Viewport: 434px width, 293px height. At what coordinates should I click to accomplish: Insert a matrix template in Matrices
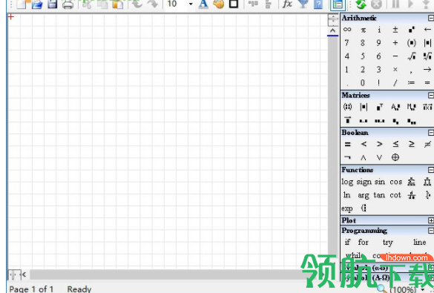[347, 107]
